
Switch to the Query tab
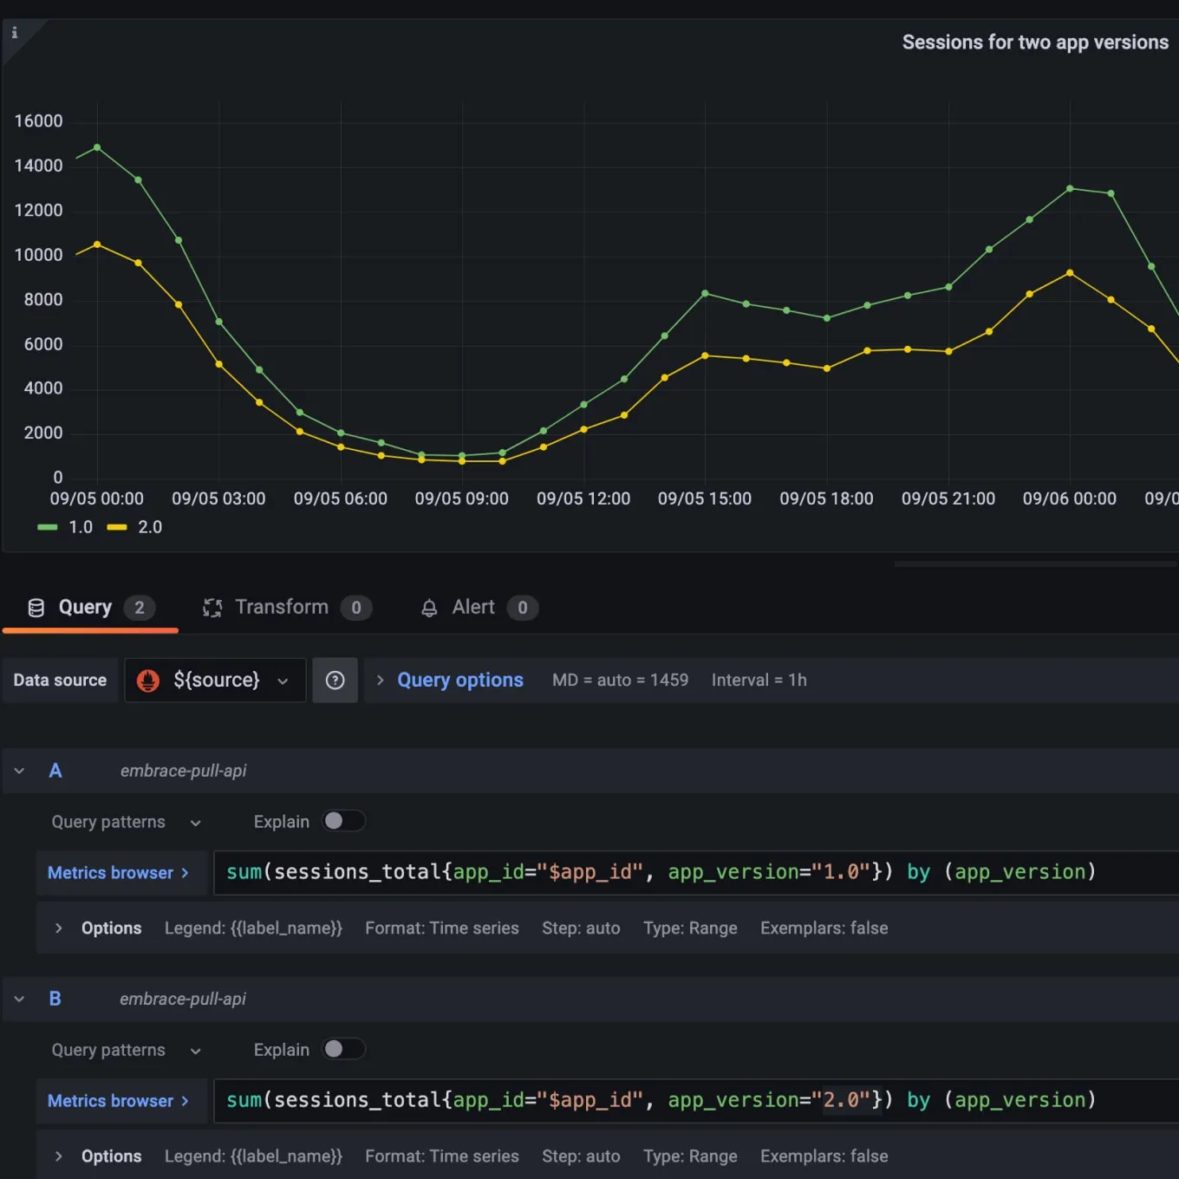(x=91, y=608)
